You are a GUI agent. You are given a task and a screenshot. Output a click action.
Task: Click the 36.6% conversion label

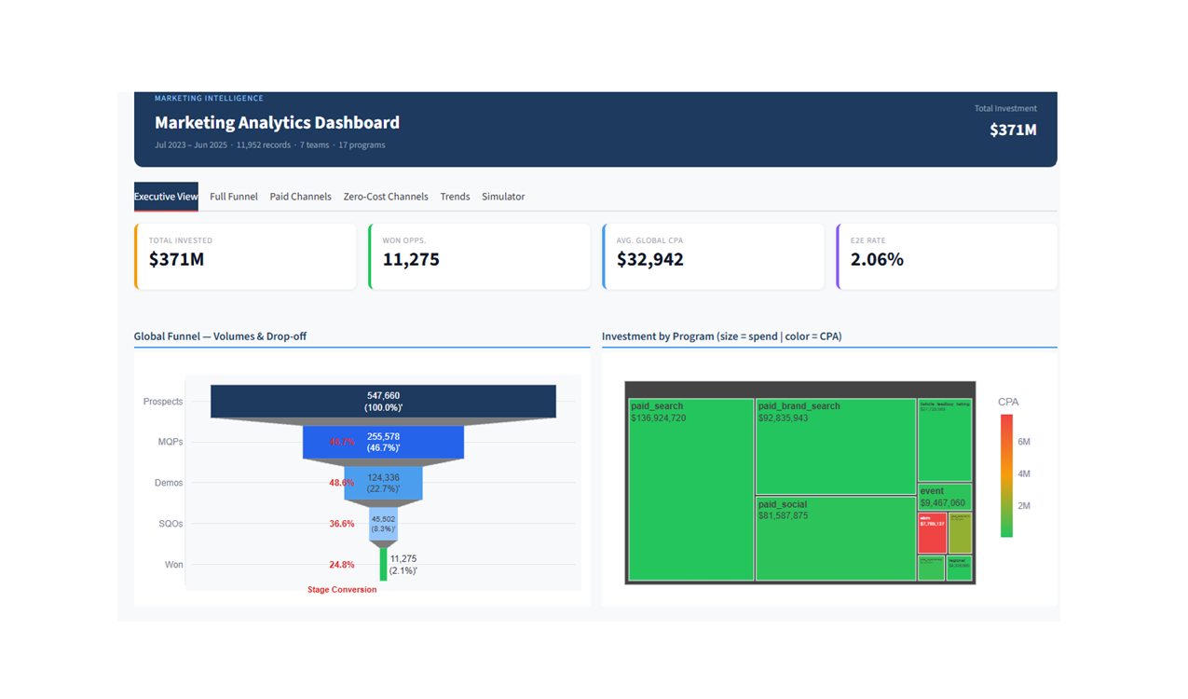[341, 524]
